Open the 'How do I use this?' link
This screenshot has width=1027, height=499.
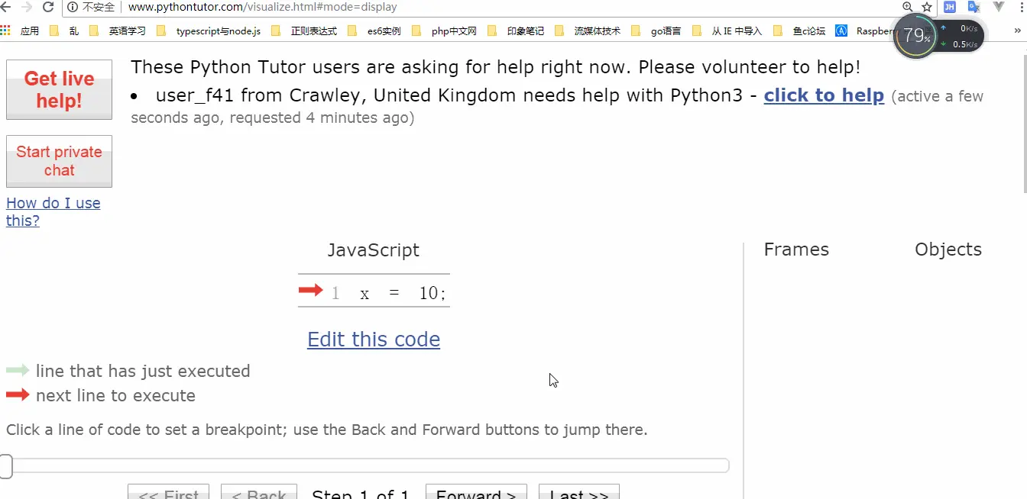pos(53,211)
